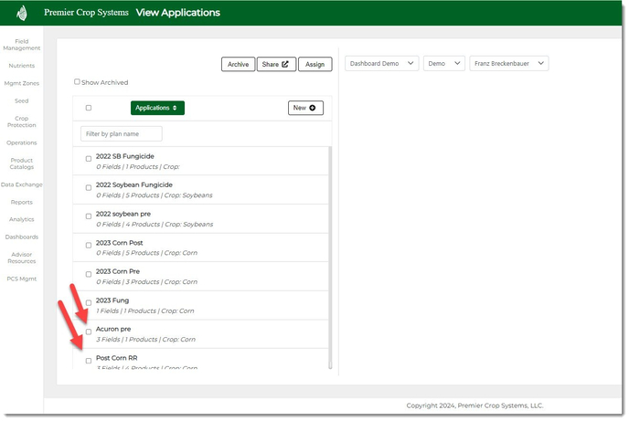Expand the Dashboard Demo dropdown
The width and height of the screenshot is (629, 421).
[x=382, y=63]
